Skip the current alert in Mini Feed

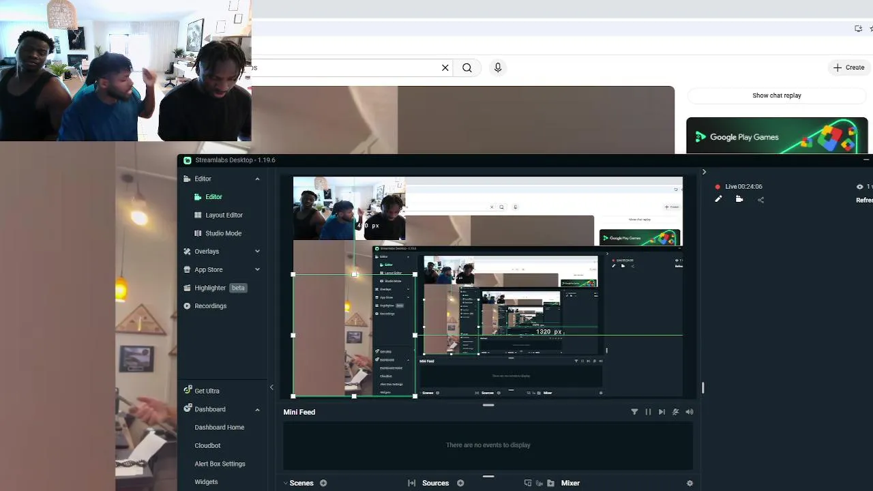pyautogui.click(x=662, y=412)
